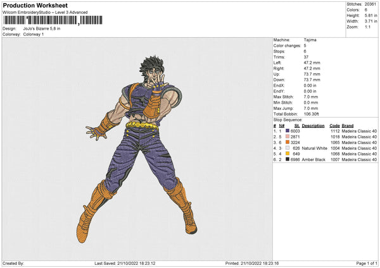
Task: Click the Machine value Tajima
Action: coord(310,39)
